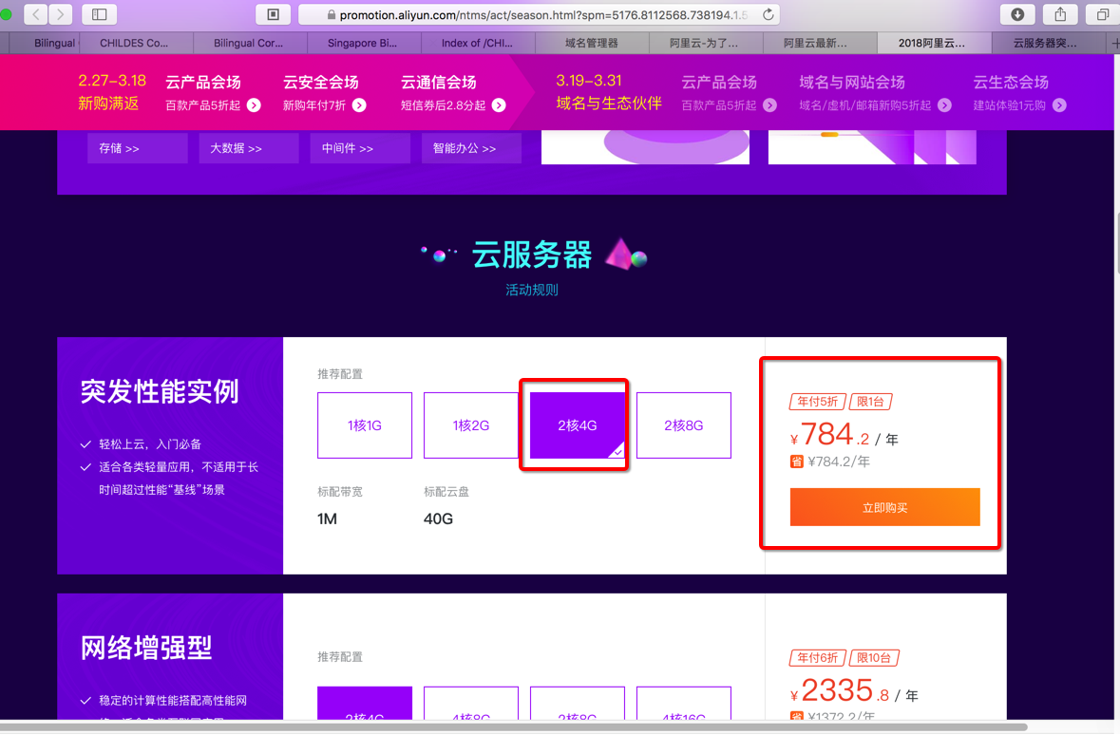Switch to the 域名管理器 tab
The image size is (1120, 735).
[592, 43]
